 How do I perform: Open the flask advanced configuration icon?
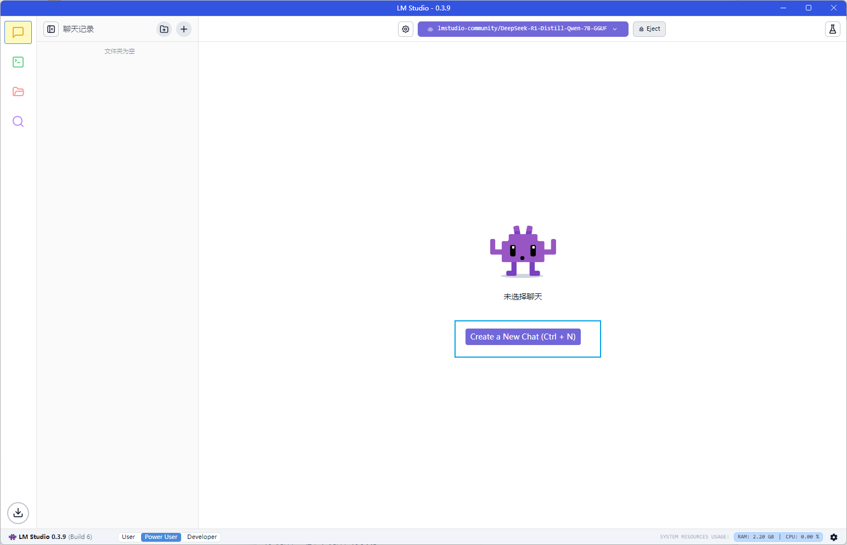pos(833,29)
